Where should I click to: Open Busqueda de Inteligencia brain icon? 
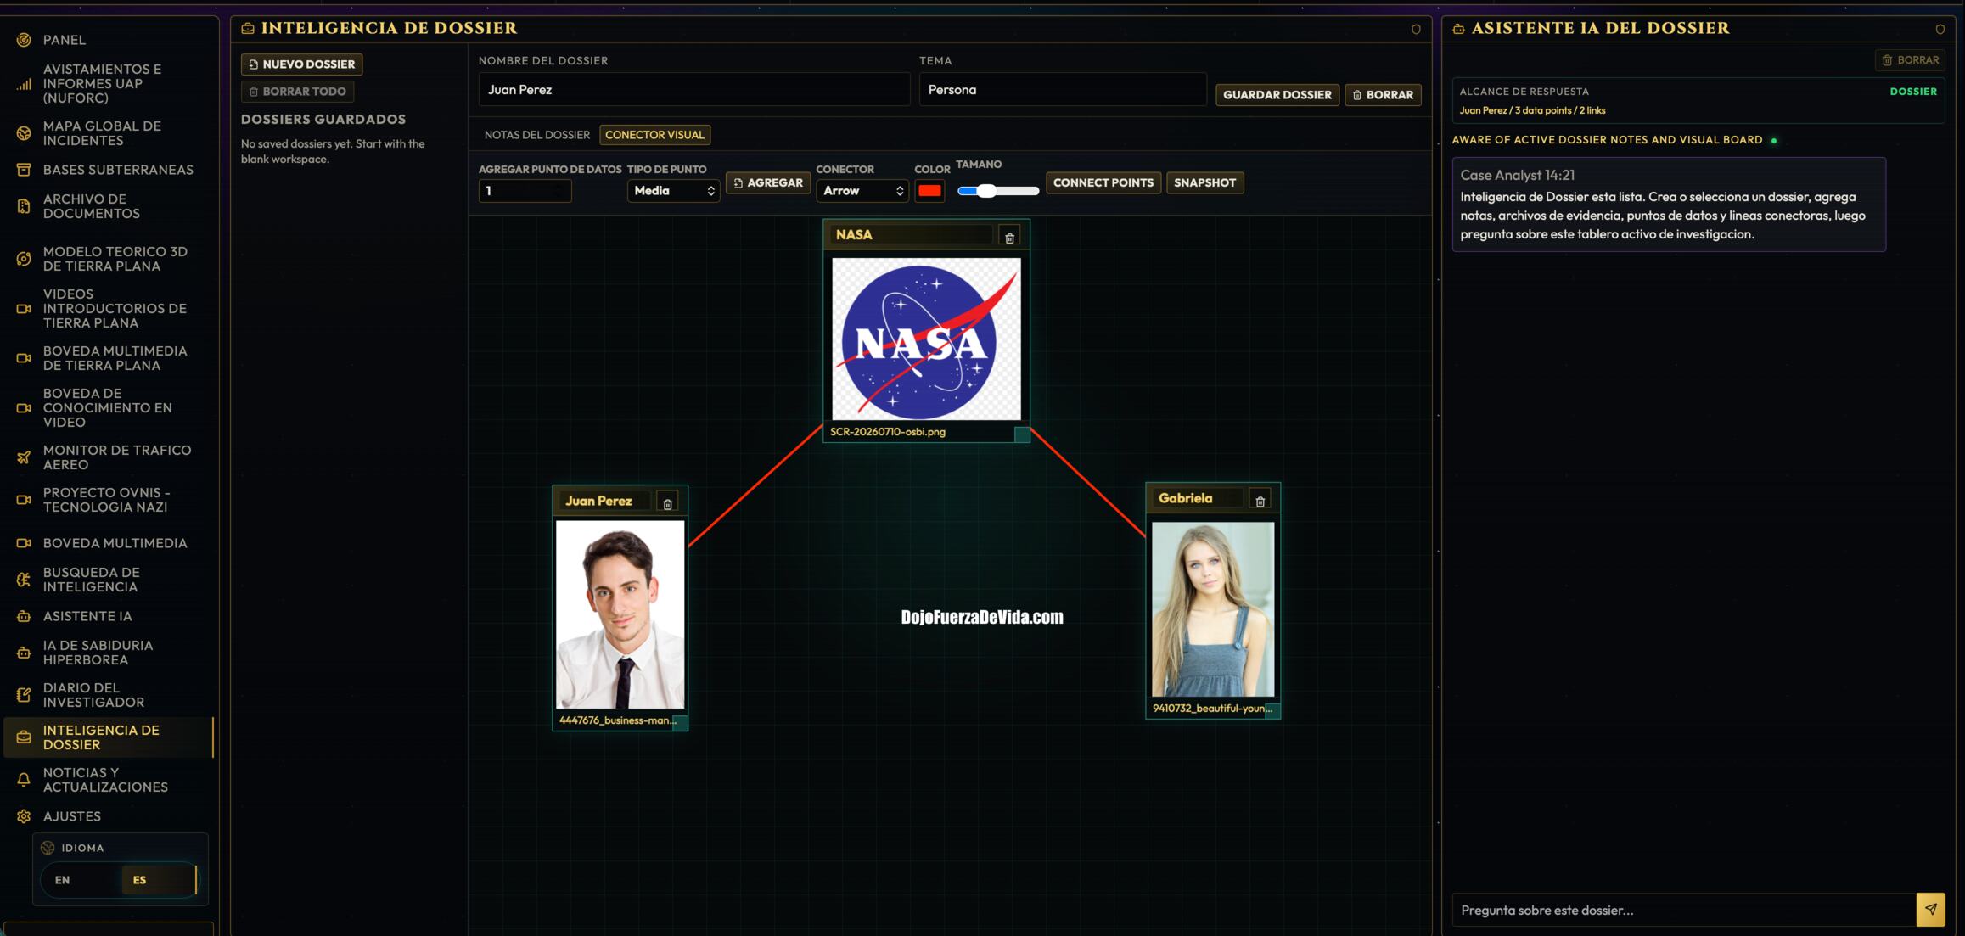(24, 580)
